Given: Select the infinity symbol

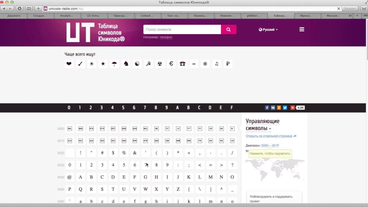Looking at the screenshot, I should [194, 64].
